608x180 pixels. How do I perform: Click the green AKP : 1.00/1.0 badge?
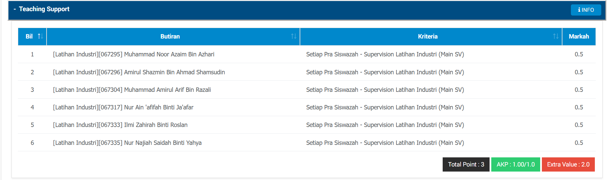point(516,164)
